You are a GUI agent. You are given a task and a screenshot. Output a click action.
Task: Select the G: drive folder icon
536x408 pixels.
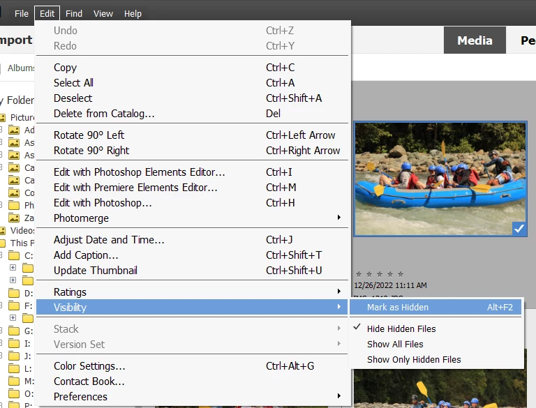click(14, 331)
